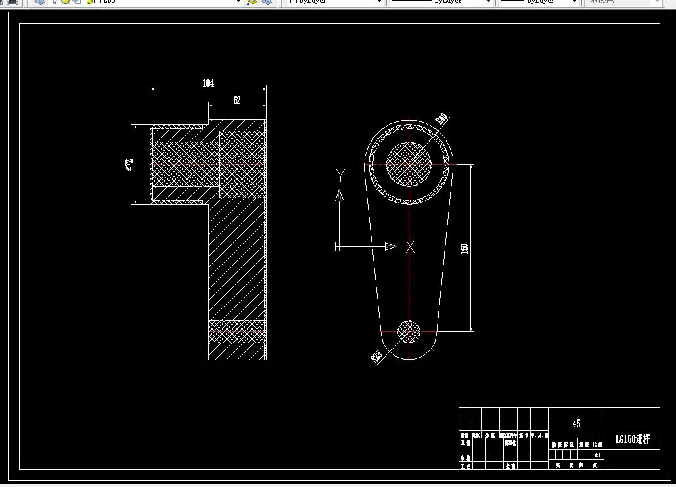Click the ByLayer color square swatch

[294, 2]
